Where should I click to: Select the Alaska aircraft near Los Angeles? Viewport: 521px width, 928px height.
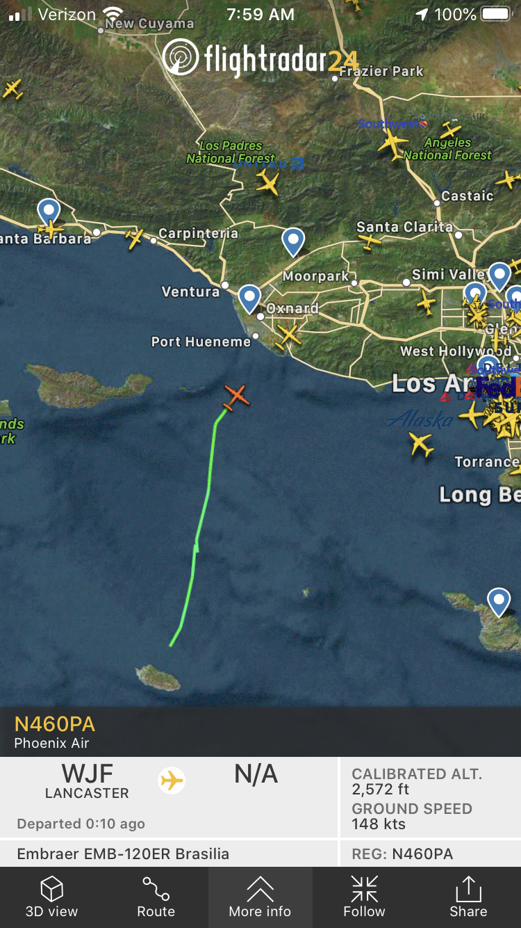point(421,443)
